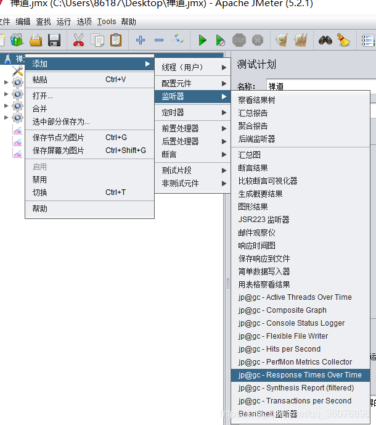The height and width of the screenshot is (425, 376).
Task: Open the 编辑 menu
Action: click(x=23, y=22)
